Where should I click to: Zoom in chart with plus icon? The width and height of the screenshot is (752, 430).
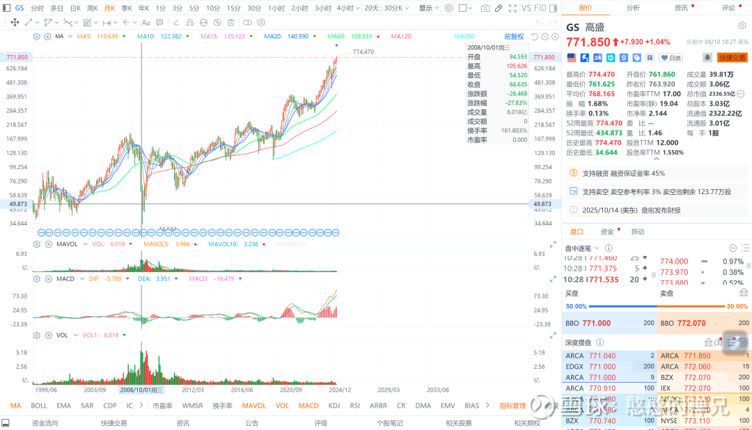tap(555, 36)
